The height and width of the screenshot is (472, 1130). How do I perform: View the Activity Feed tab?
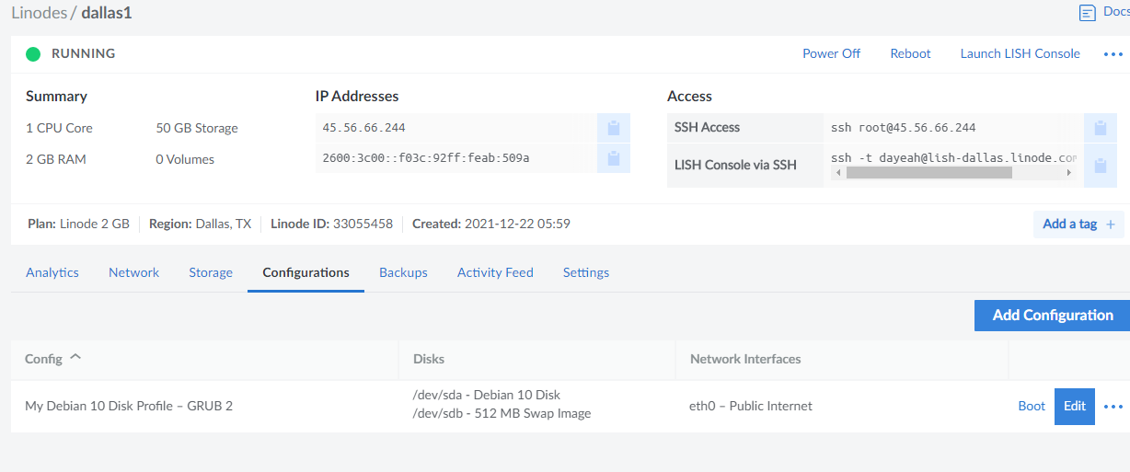[x=495, y=272]
